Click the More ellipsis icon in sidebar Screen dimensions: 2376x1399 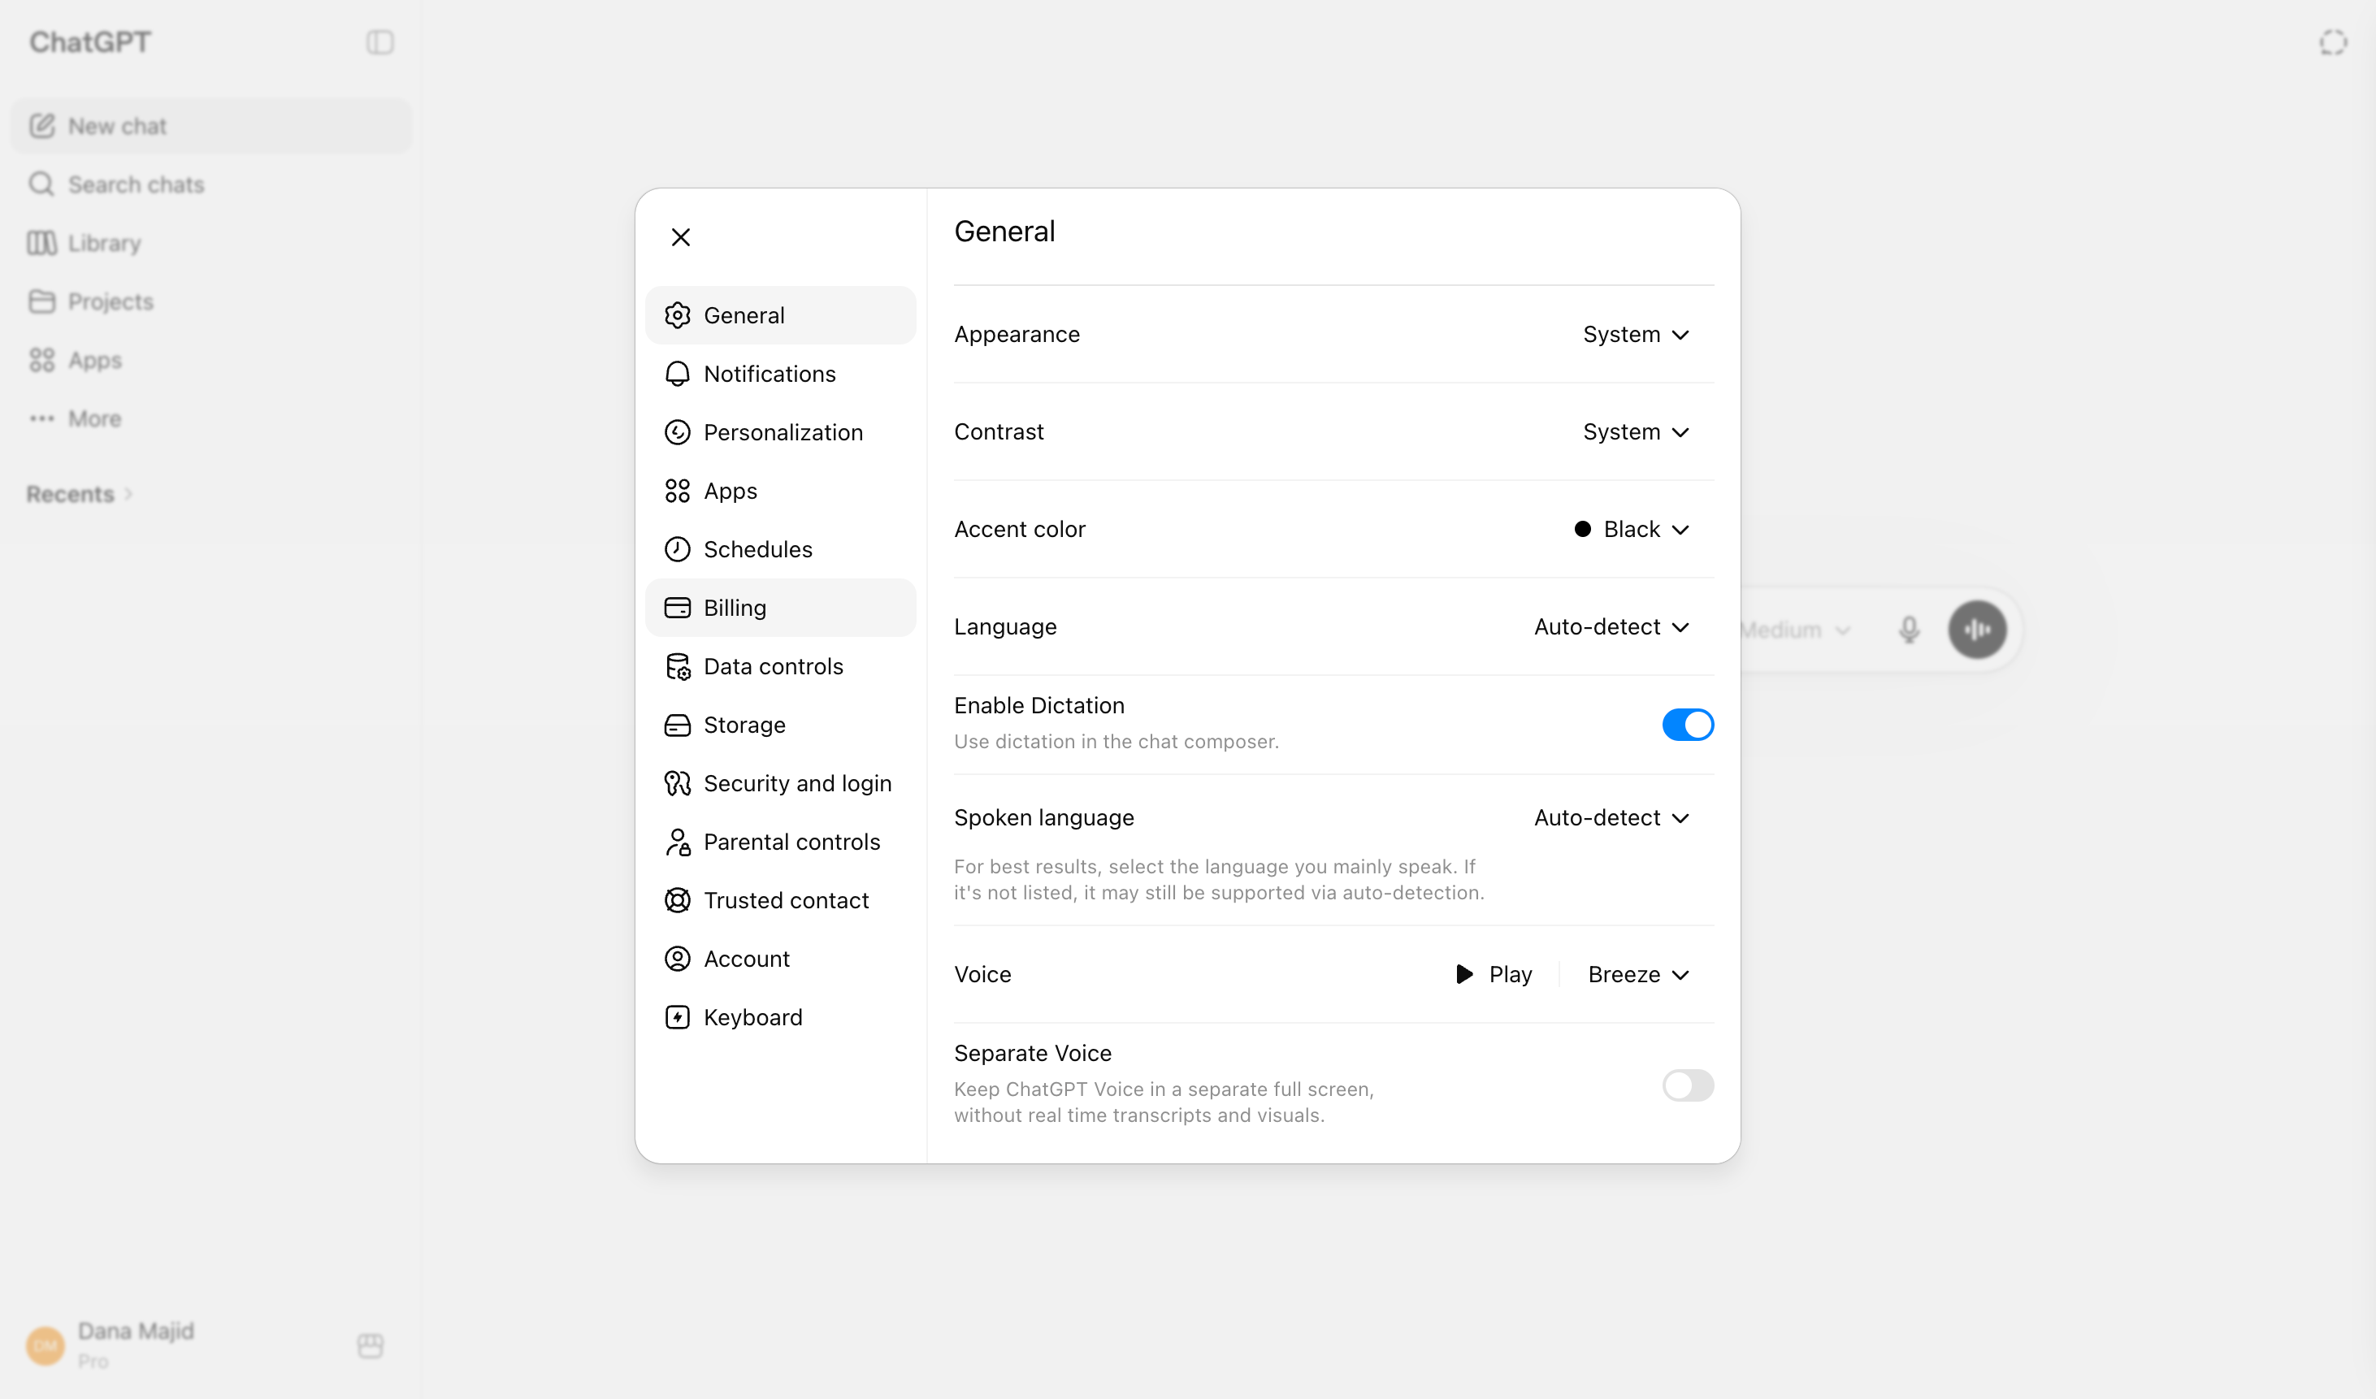(x=41, y=418)
